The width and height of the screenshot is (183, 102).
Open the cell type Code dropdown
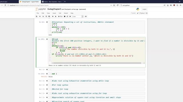pos(77,16)
